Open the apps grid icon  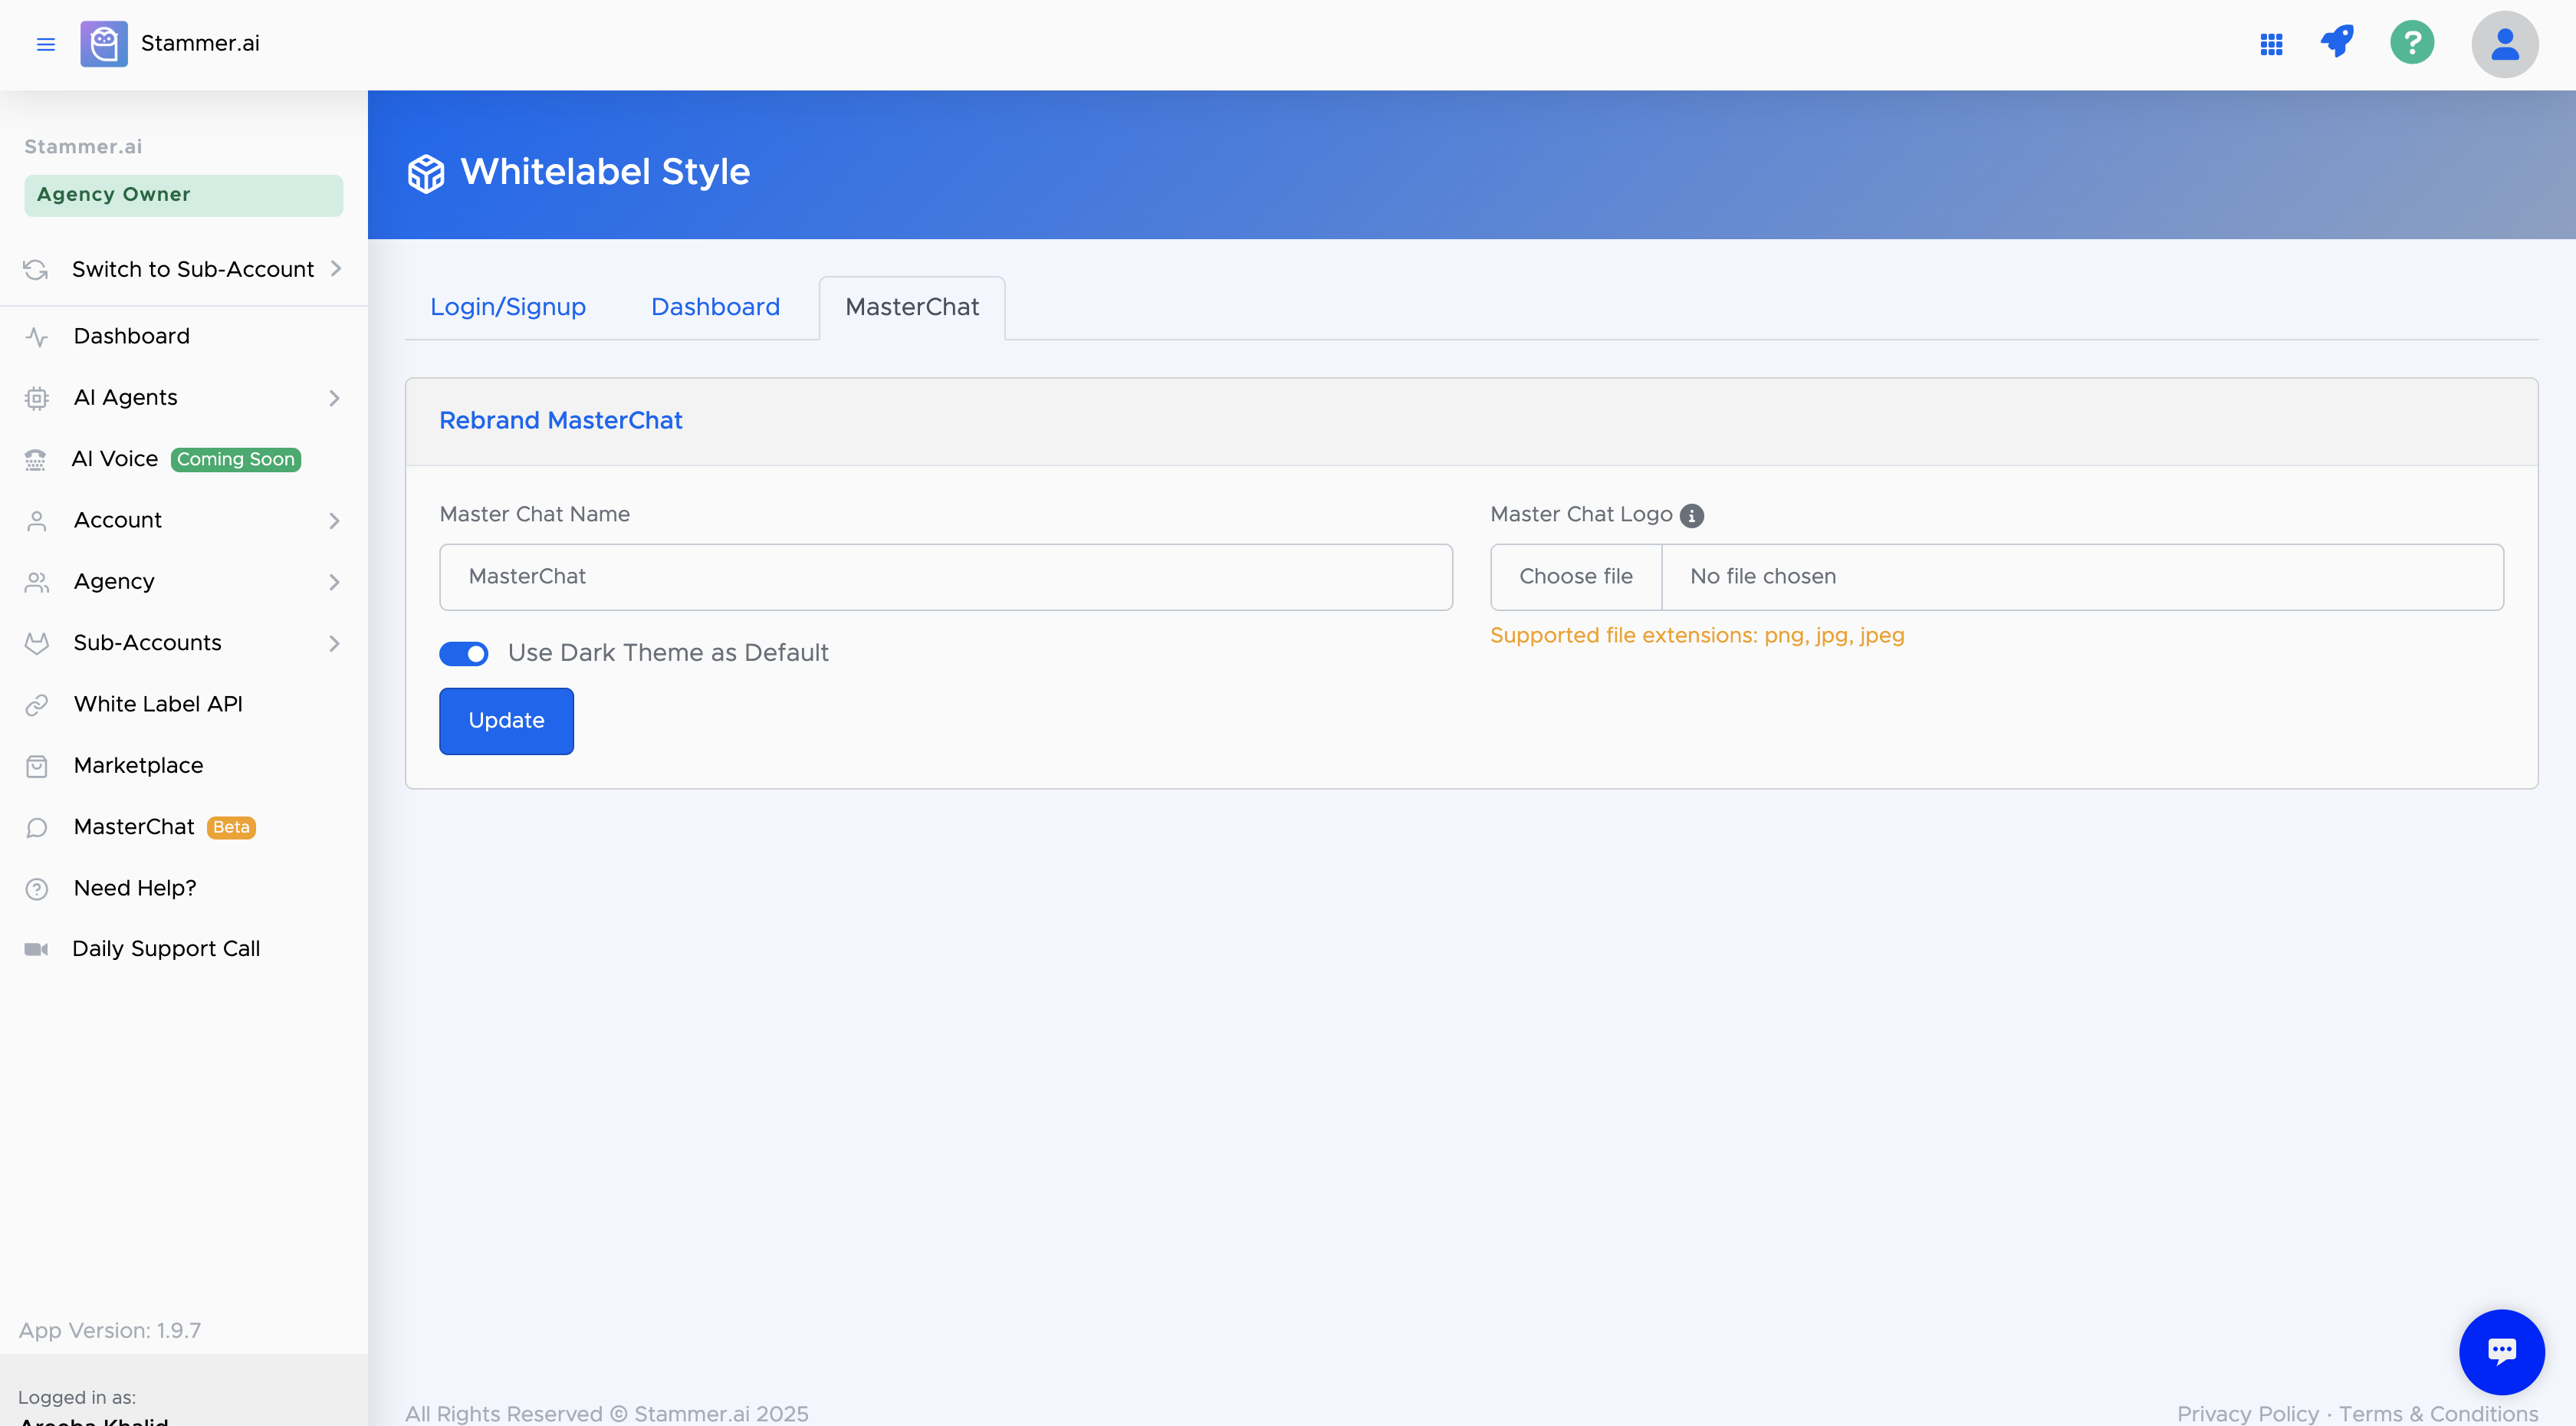[x=2271, y=44]
